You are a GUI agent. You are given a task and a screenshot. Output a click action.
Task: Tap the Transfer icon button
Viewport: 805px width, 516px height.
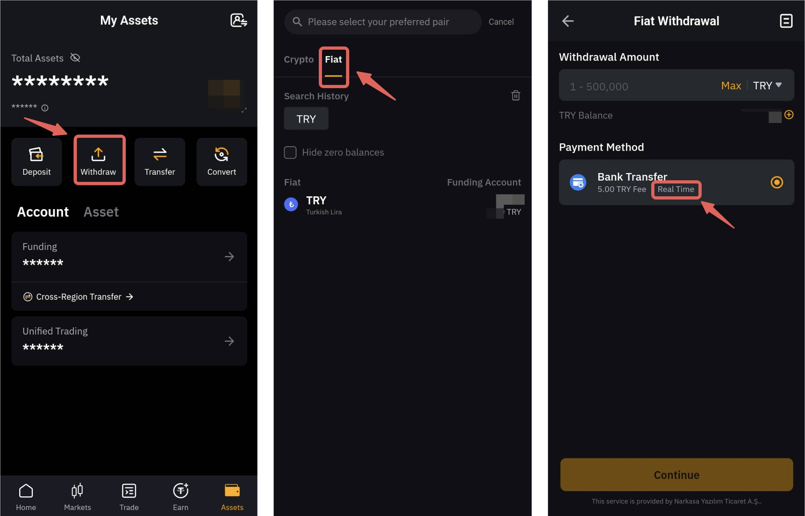coord(160,161)
